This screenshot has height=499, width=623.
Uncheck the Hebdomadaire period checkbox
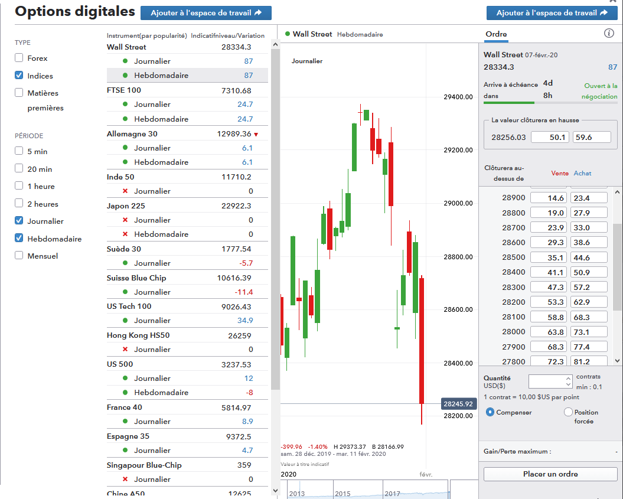click(19, 238)
